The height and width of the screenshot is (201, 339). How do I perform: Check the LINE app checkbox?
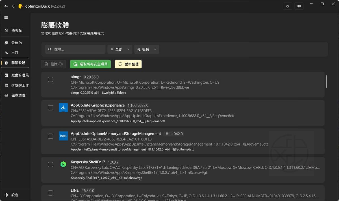[50, 193]
